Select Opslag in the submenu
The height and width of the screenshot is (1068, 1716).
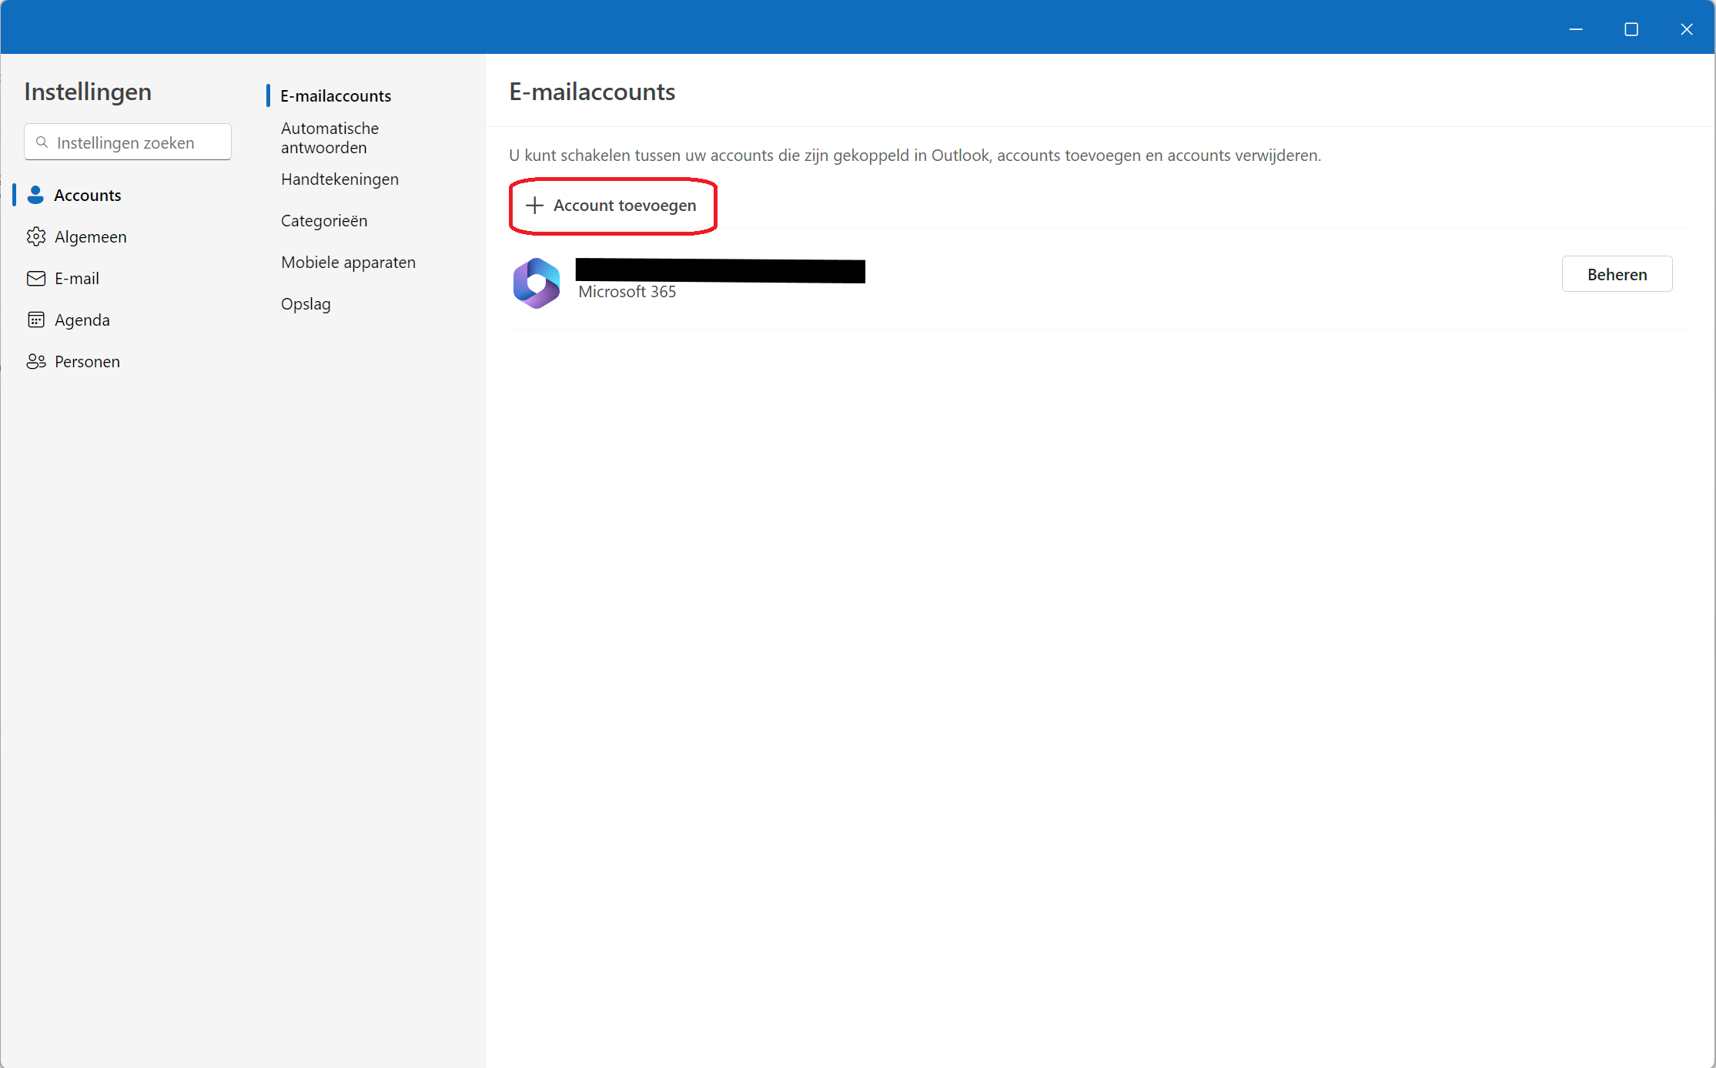(306, 303)
